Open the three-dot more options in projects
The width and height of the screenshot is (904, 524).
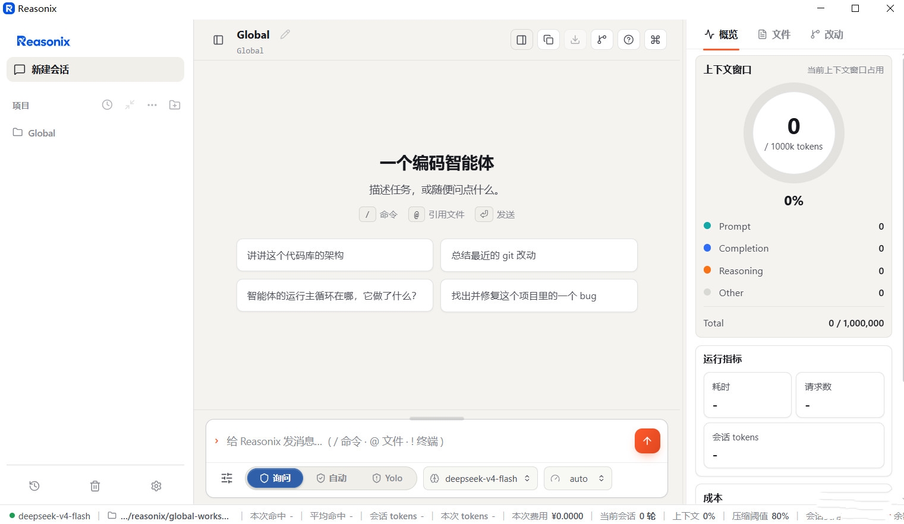[152, 105]
